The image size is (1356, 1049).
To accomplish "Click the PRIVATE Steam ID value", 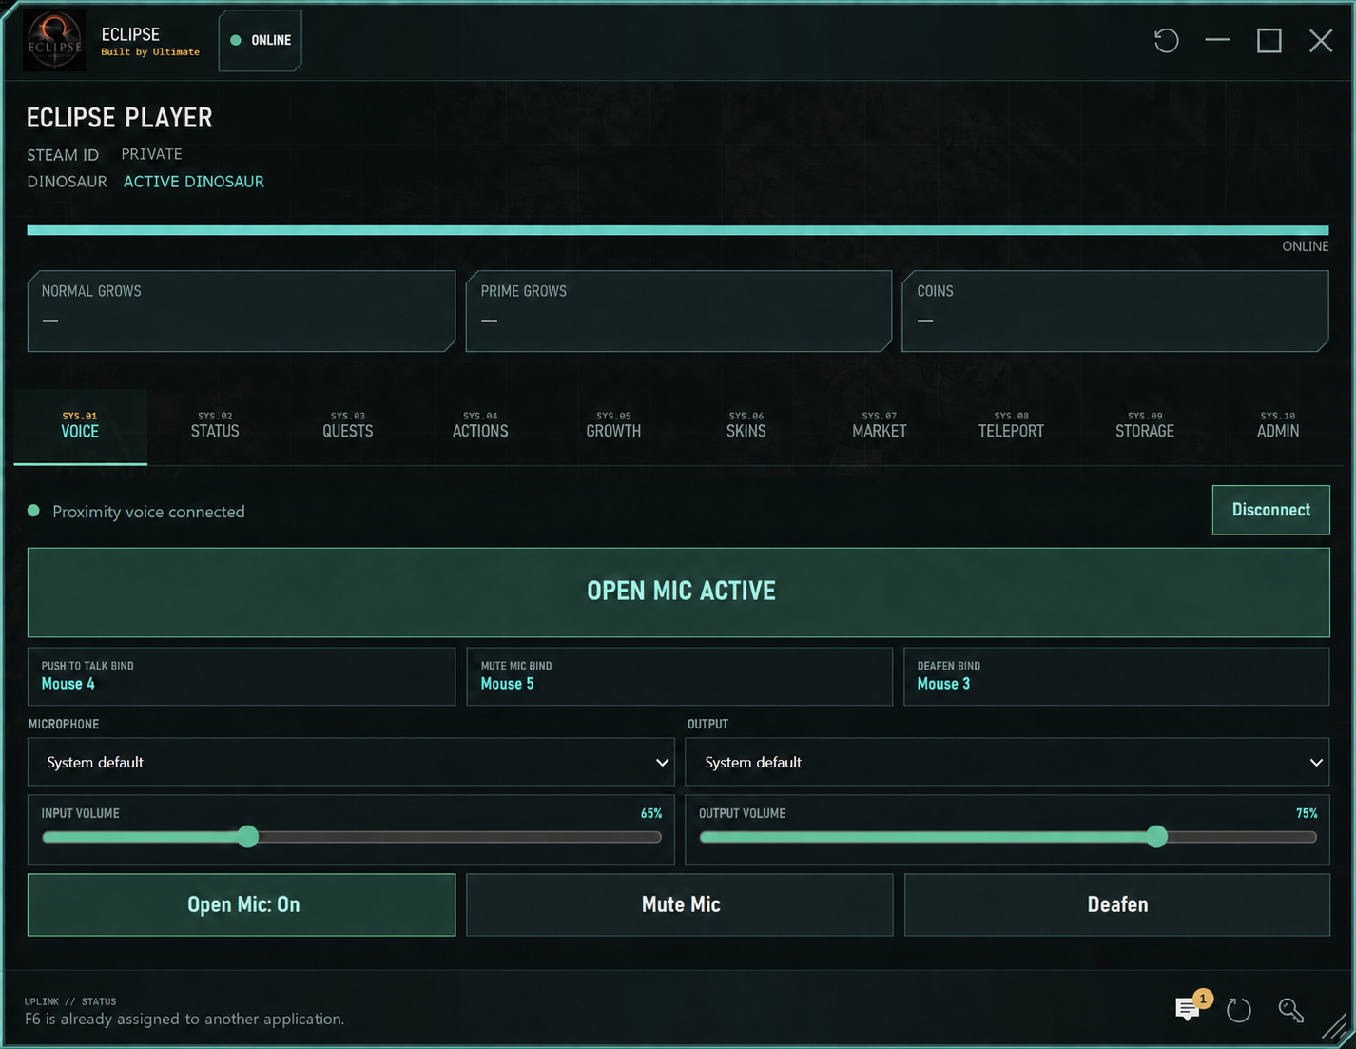I will coord(151,154).
